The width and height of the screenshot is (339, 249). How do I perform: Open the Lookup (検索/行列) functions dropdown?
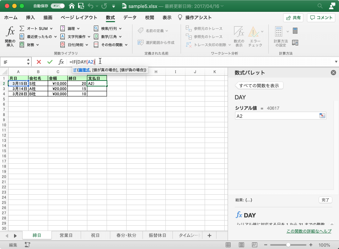[x=107, y=28]
